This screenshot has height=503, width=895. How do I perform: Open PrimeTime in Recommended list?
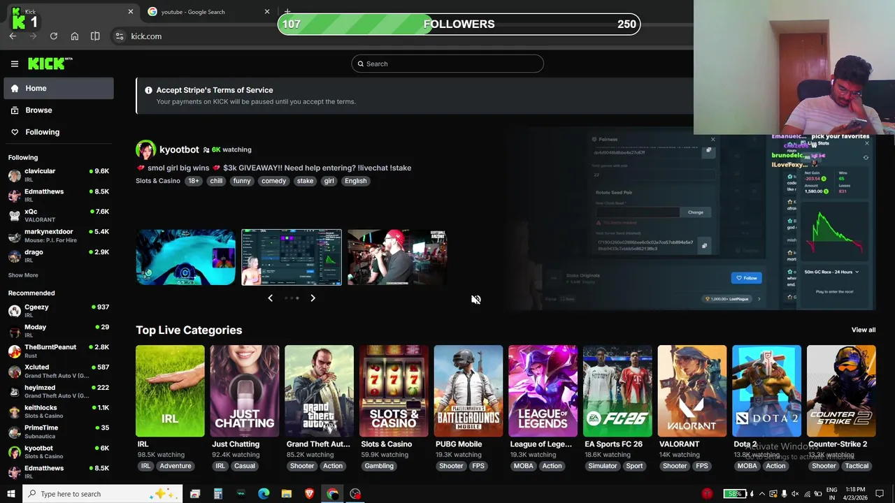pos(59,431)
